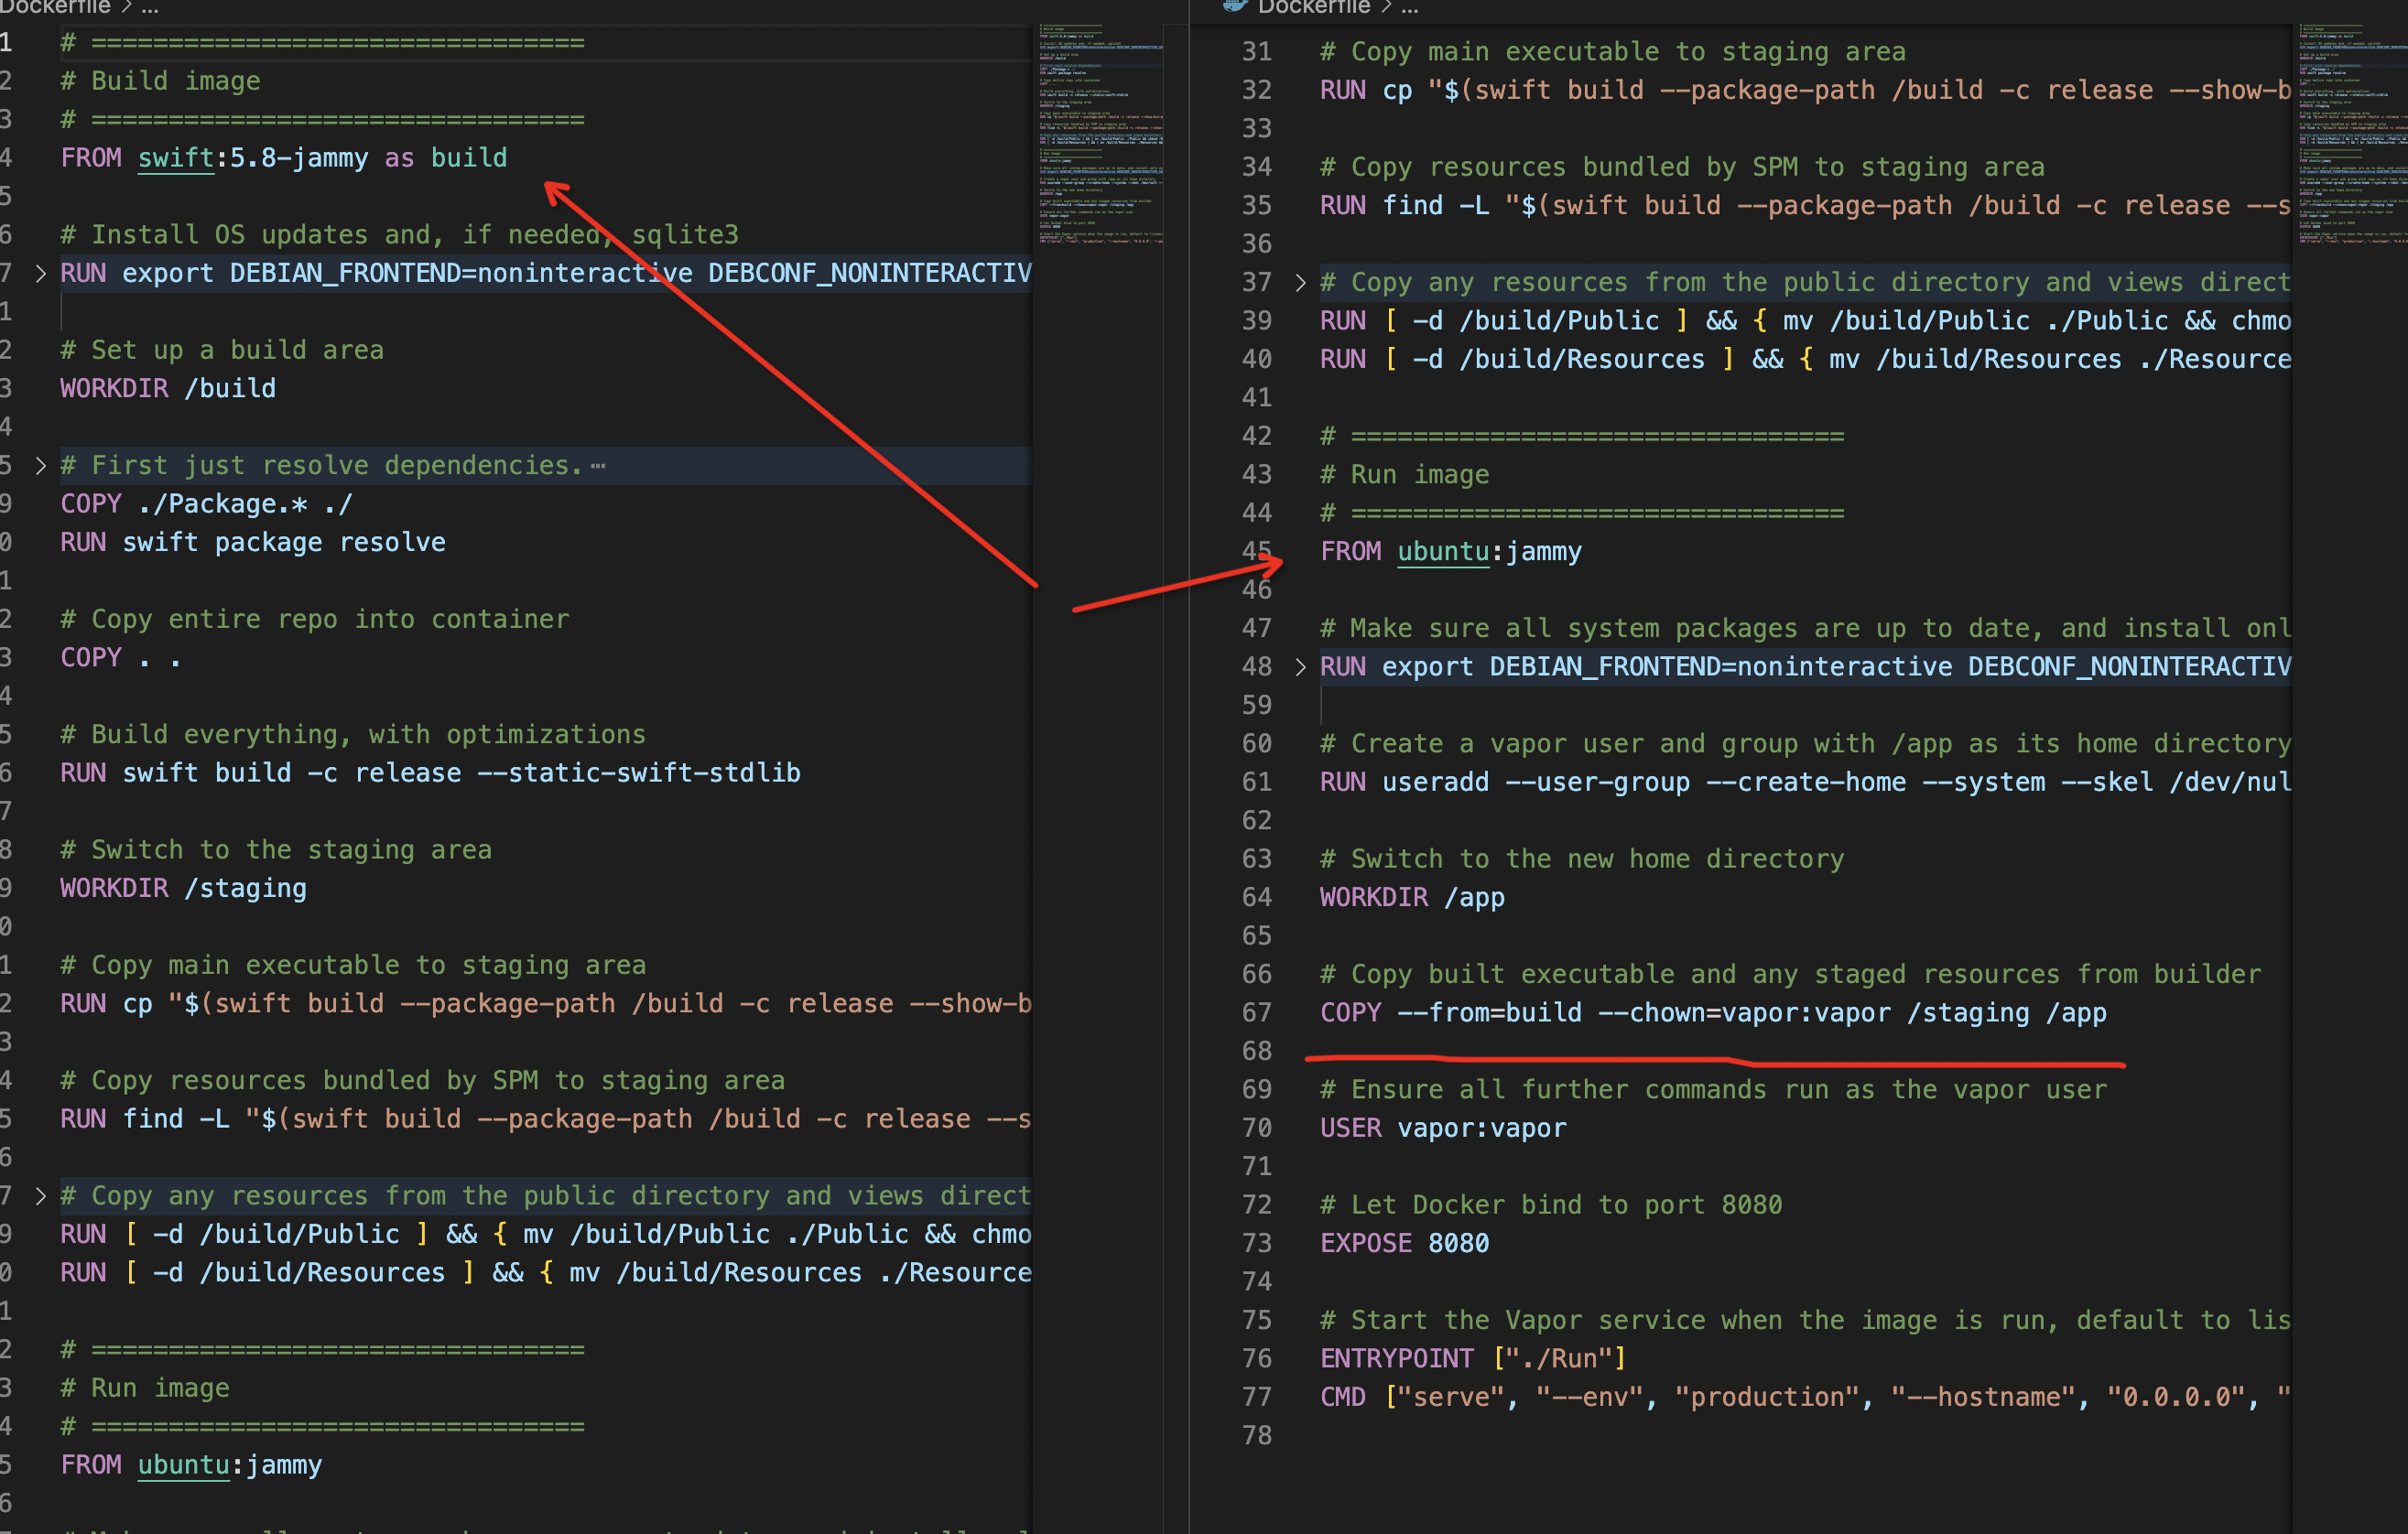This screenshot has width=2408, height=1534.
Task: Click '# Switch to the new home directory' comment
Action: tap(1582, 859)
